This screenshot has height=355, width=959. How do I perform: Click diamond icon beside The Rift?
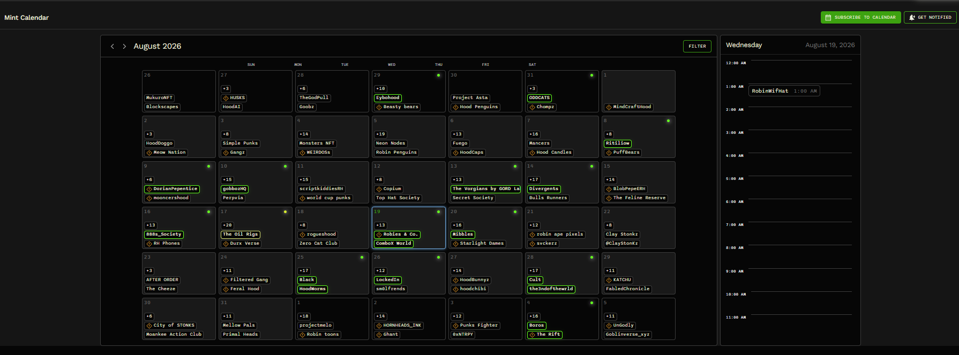(533, 335)
